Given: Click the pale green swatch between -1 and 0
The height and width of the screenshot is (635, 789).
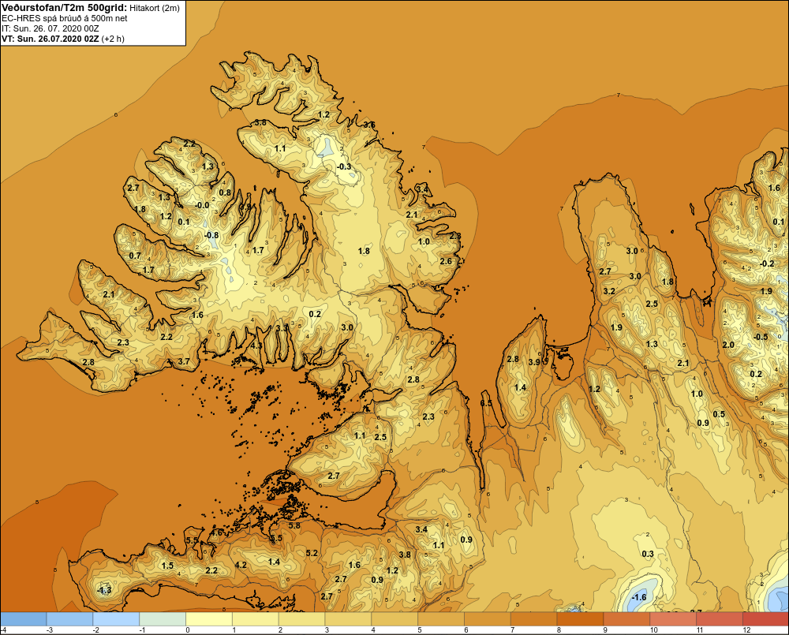Looking at the screenshot, I should (163, 618).
